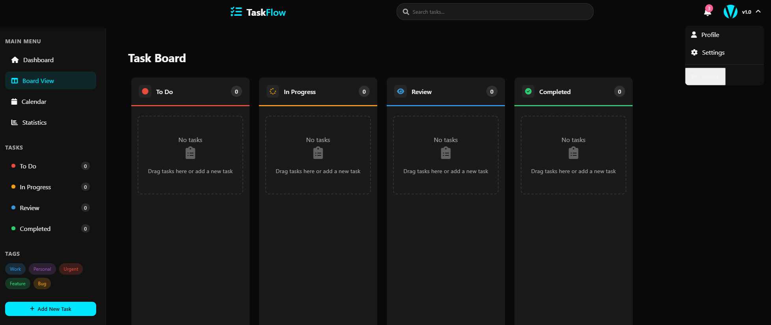Click the To Do column header title
Image resolution: width=771 pixels, height=325 pixels.
(x=164, y=92)
